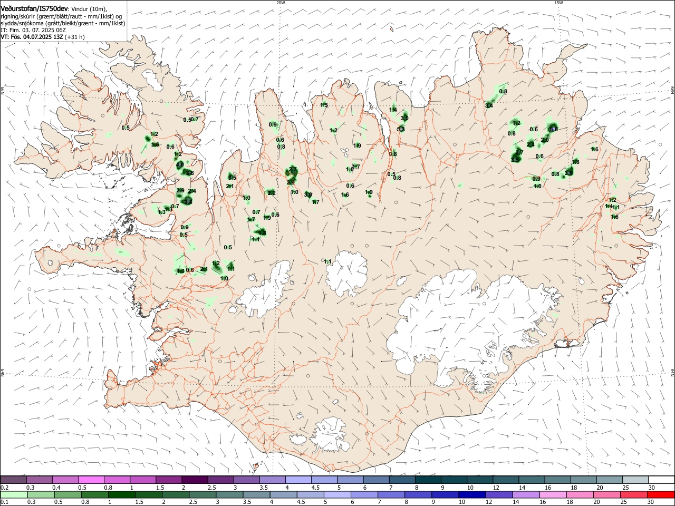Select top-row swatch between 9 and 10
The height and width of the screenshot is (506, 675).
coord(454,480)
